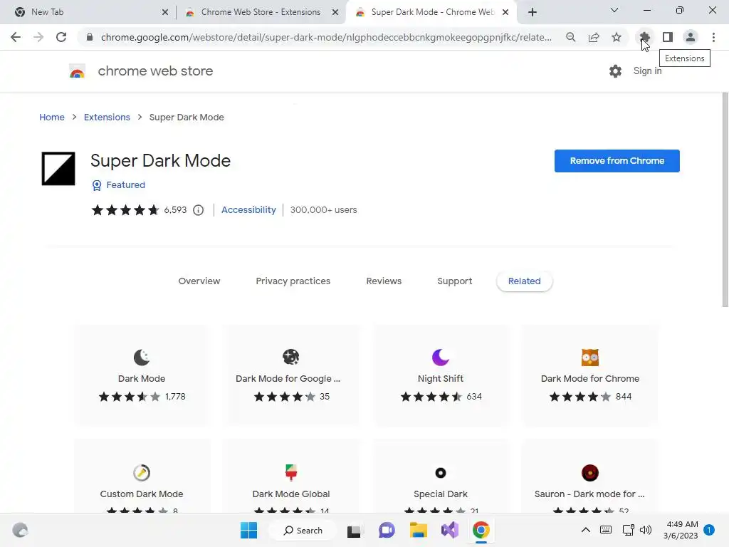Open the Night Shift purple moon icon
The width and height of the screenshot is (729, 547).
(x=440, y=358)
